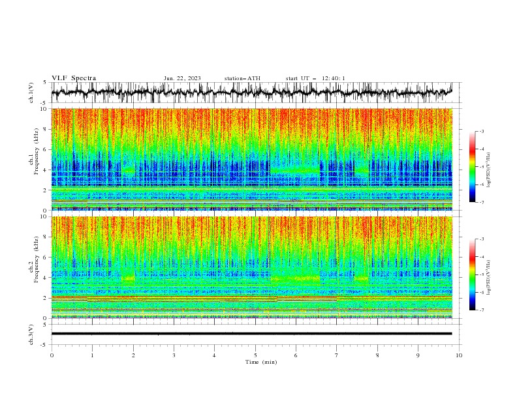Click the "station=ATH" label

pos(242,78)
